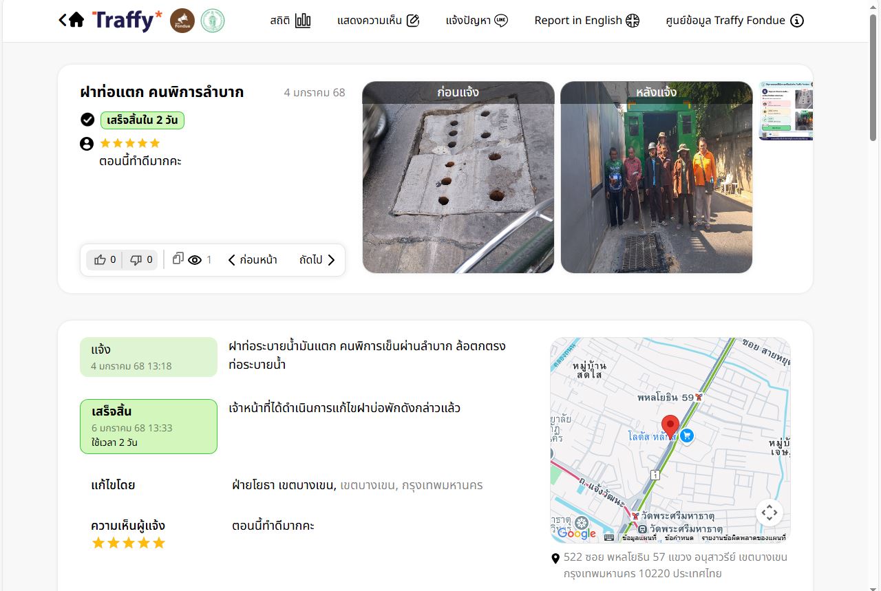Click the thumbs up like button
The width and height of the screenshot is (881, 591).
tap(105, 259)
